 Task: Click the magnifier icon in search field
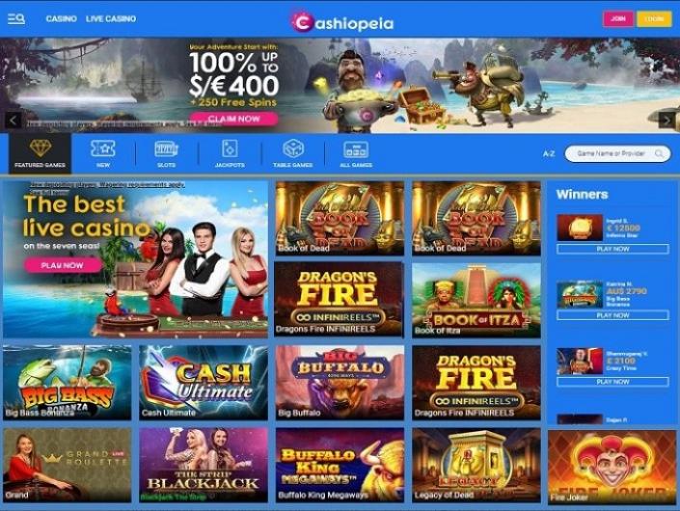click(x=659, y=153)
